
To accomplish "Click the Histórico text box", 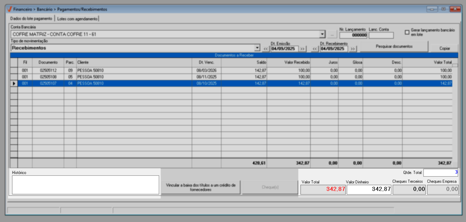I will [85, 185].
